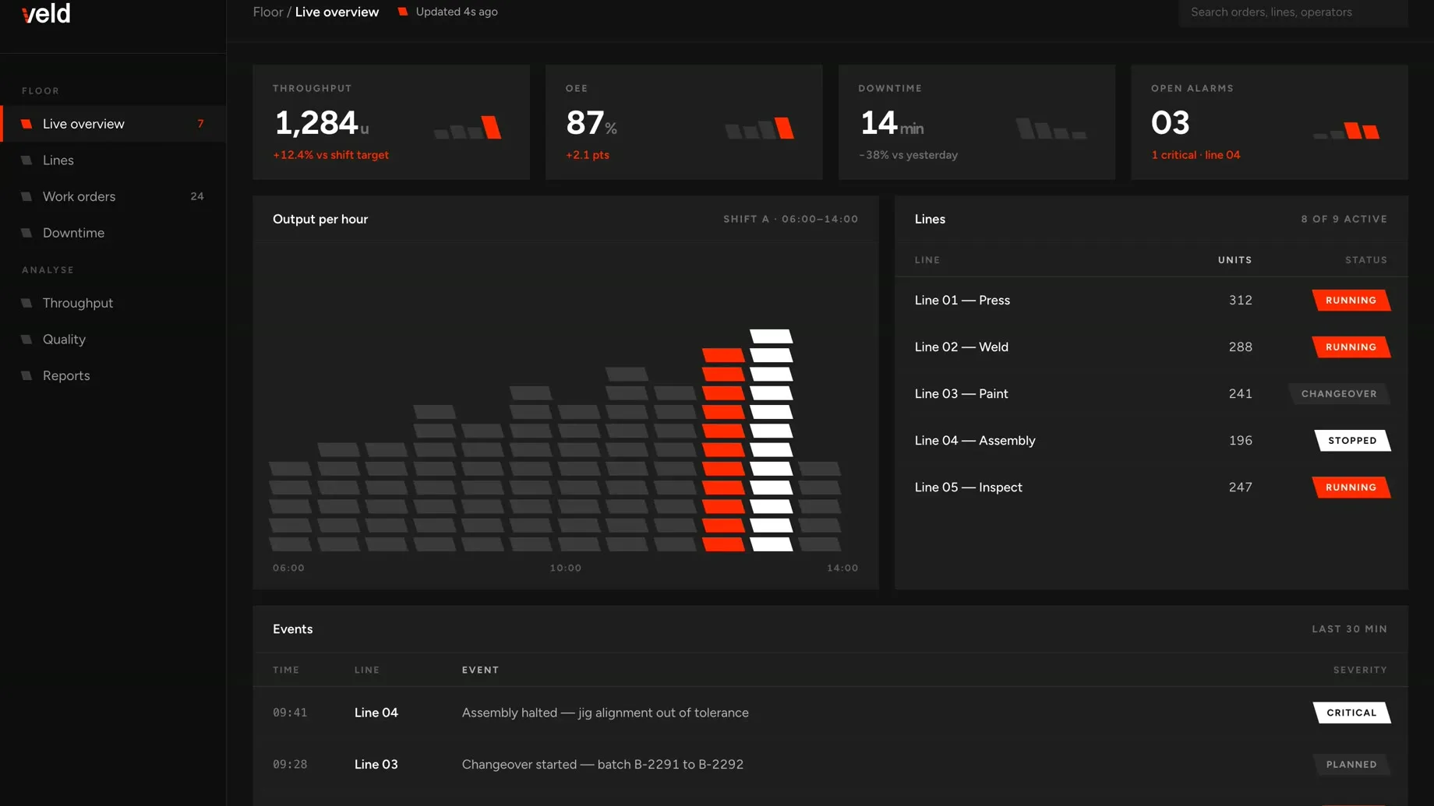Click the '8 OF 9 ACTIVE' label
Image resolution: width=1434 pixels, height=806 pixels.
coord(1344,220)
